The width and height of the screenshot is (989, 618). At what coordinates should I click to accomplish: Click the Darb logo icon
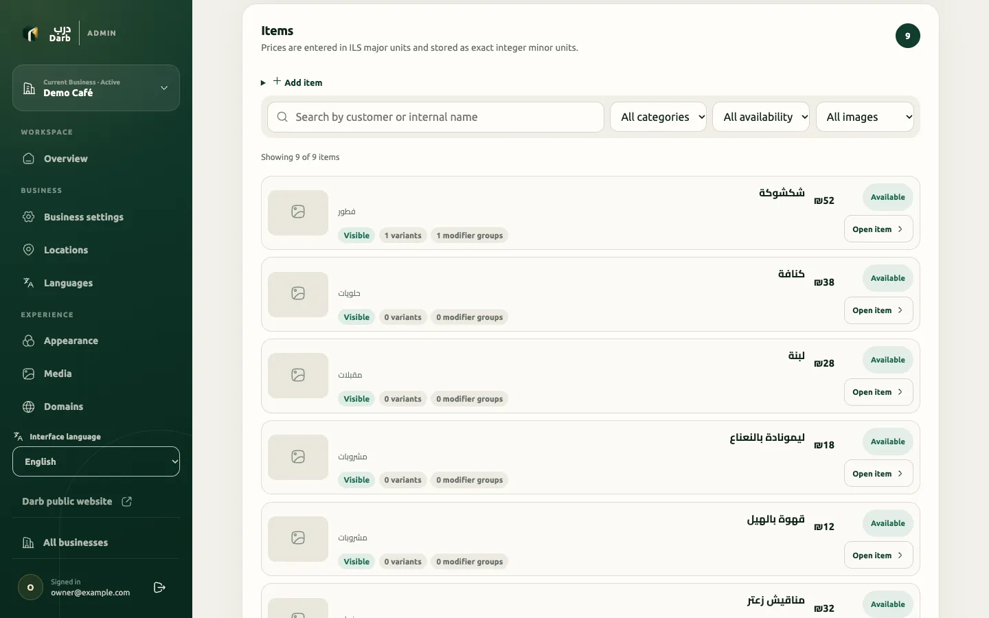click(x=30, y=33)
